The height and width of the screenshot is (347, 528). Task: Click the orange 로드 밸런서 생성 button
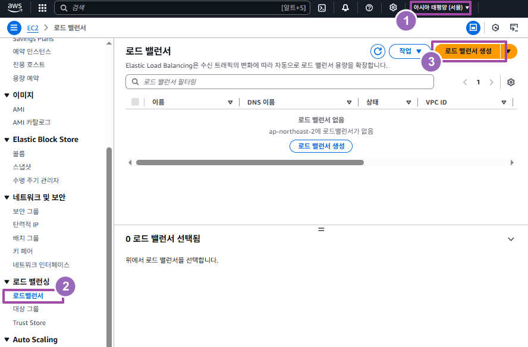tap(468, 51)
